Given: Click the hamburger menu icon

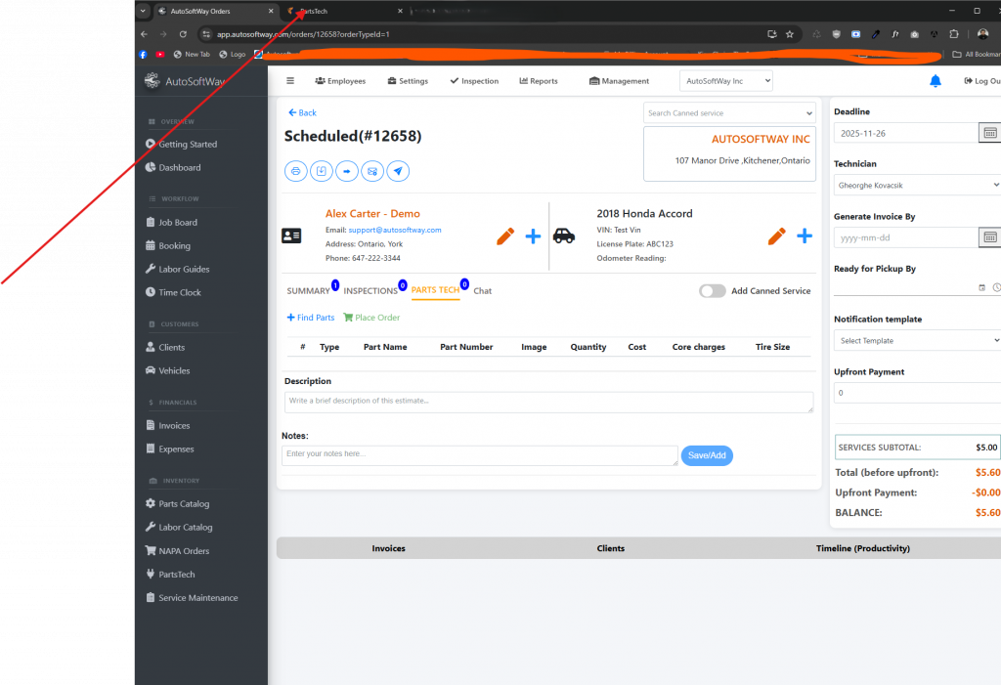Looking at the screenshot, I should point(289,81).
